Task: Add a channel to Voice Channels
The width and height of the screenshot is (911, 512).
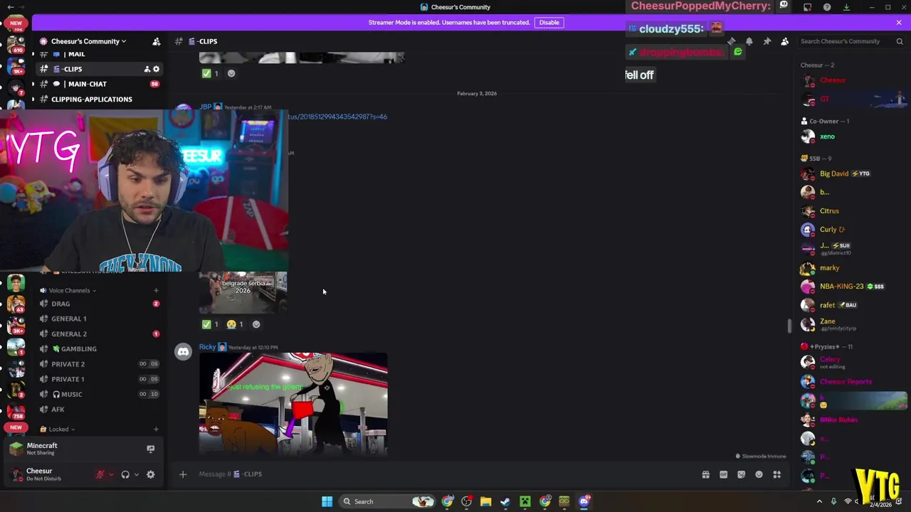Action: point(156,290)
